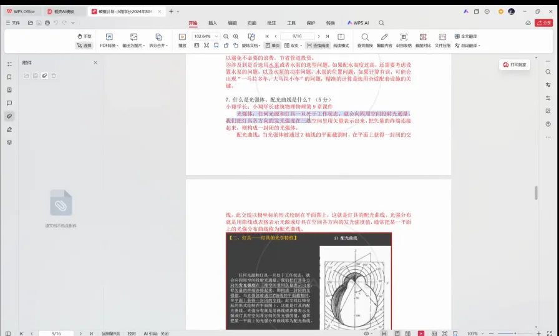The image size is (559, 336).
Task: Click the red 分享 share button
Action: (543, 23)
